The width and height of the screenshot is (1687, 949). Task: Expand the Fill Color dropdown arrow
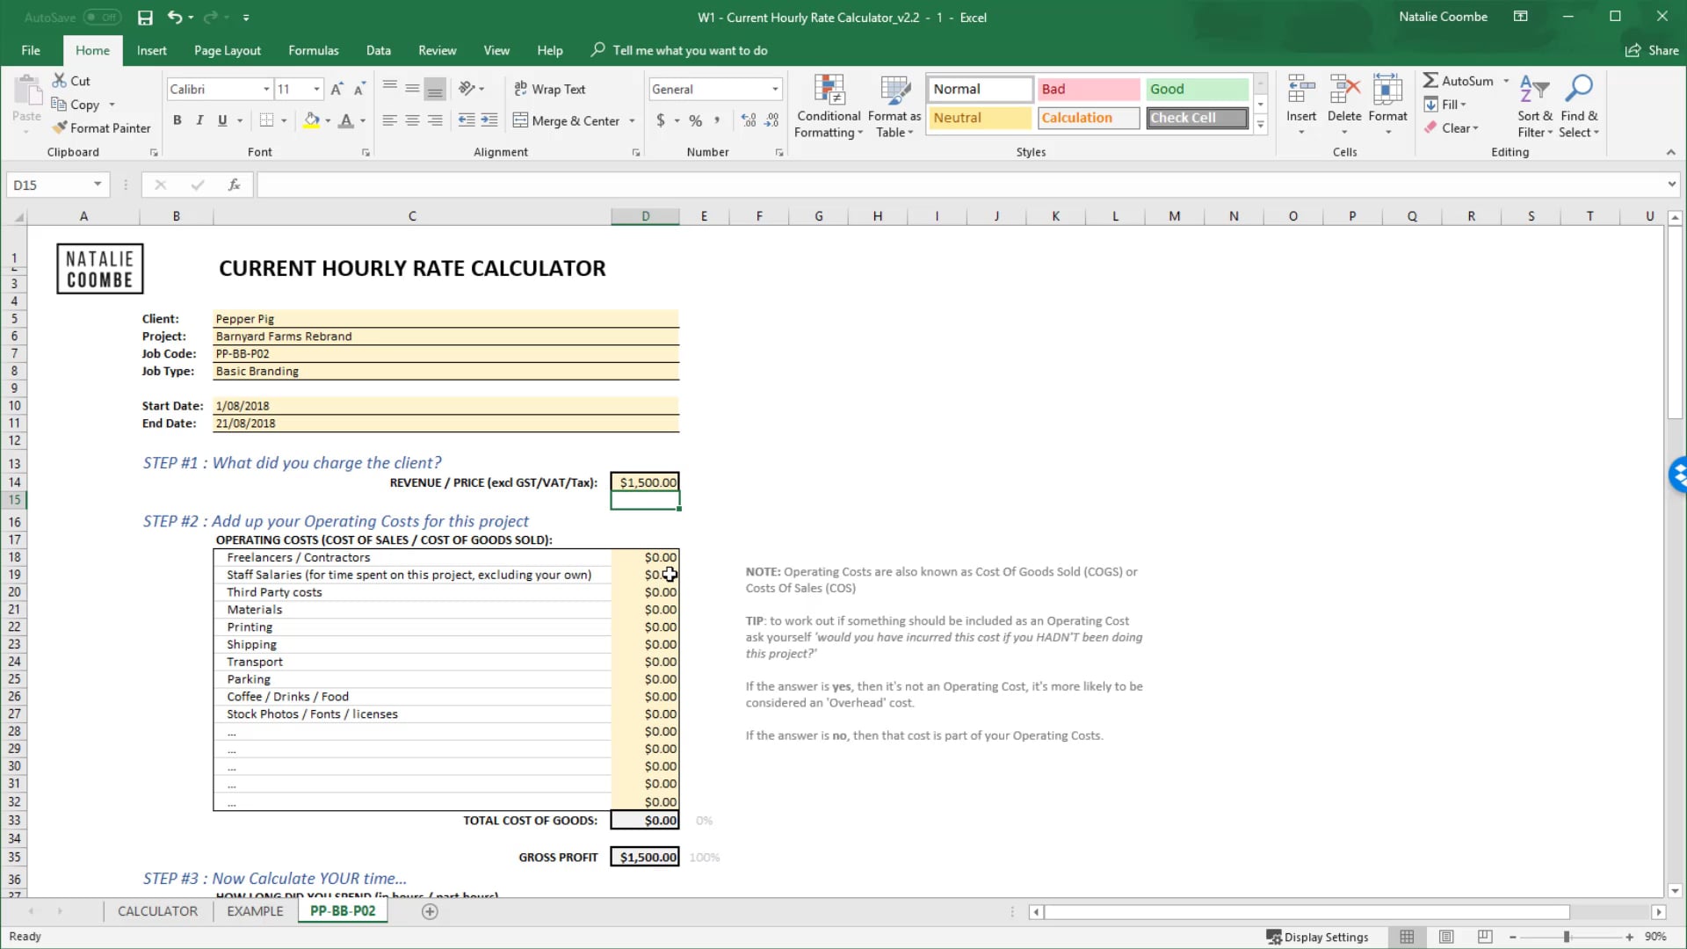(326, 120)
